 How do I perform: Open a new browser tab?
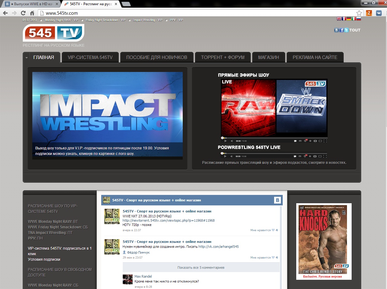(126, 4)
